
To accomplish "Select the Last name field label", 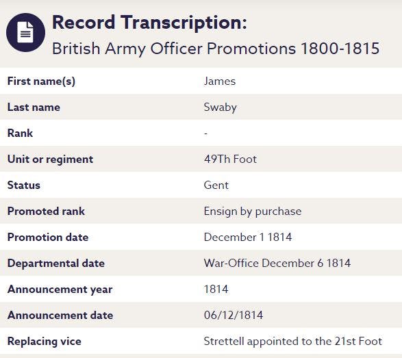I will (x=34, y=107).
